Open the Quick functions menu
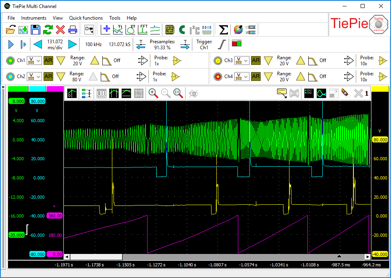This screenshot has height=278, width=391. 86,18
